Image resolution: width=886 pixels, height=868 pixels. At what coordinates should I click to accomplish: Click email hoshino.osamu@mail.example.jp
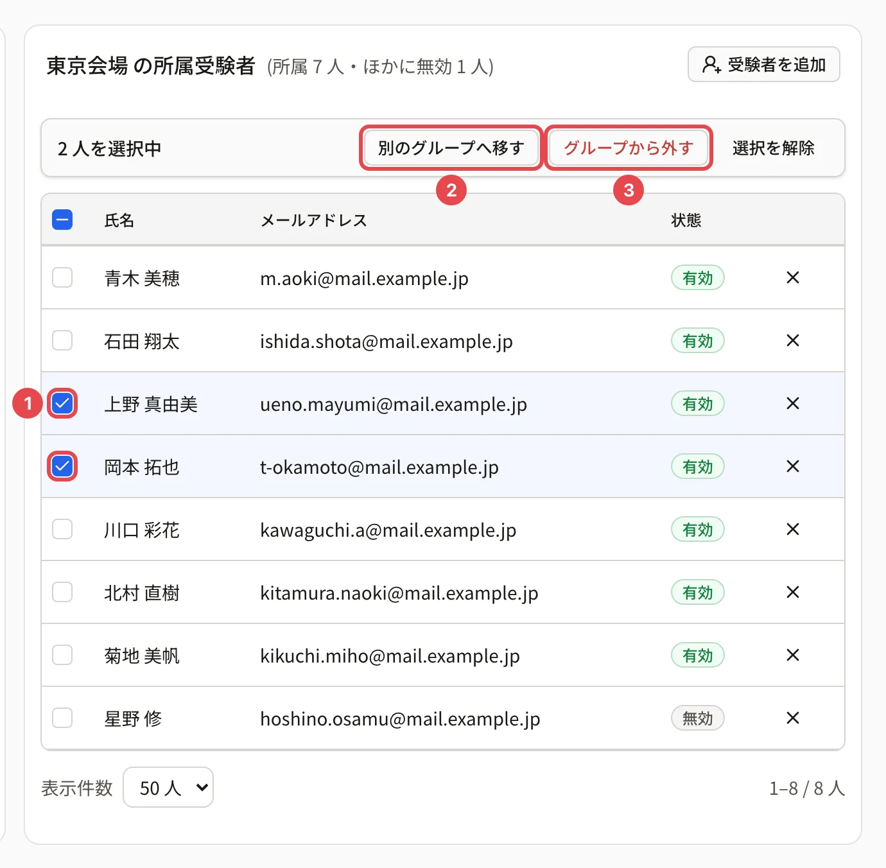pyautogui.click(x=400, y=719)
